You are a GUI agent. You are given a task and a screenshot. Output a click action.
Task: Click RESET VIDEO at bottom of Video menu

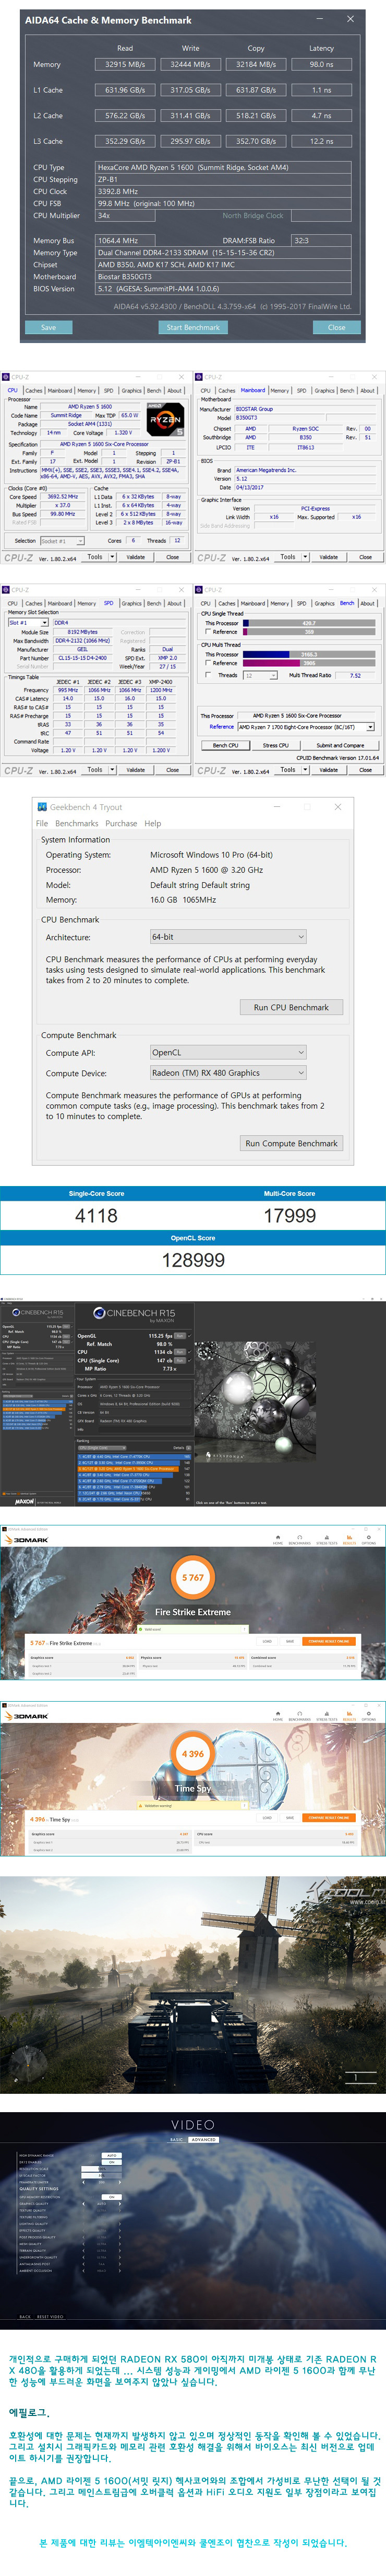pos(50,2316)
